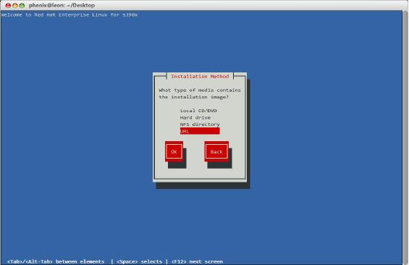Confirm with the OK button
The width and height of the screenshot is (409, 265).
pyautogui.click(x=174, y=151)
